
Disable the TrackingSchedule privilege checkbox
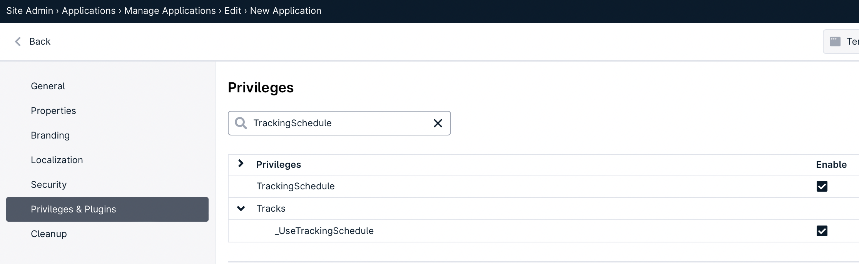click(x=822, y=186)
